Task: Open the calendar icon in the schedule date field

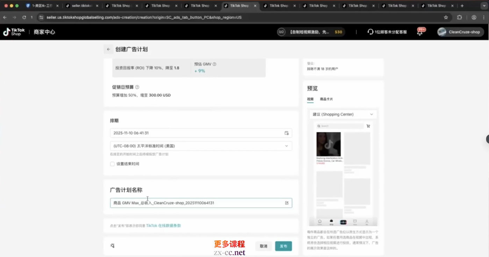Action: pos(287,133)
